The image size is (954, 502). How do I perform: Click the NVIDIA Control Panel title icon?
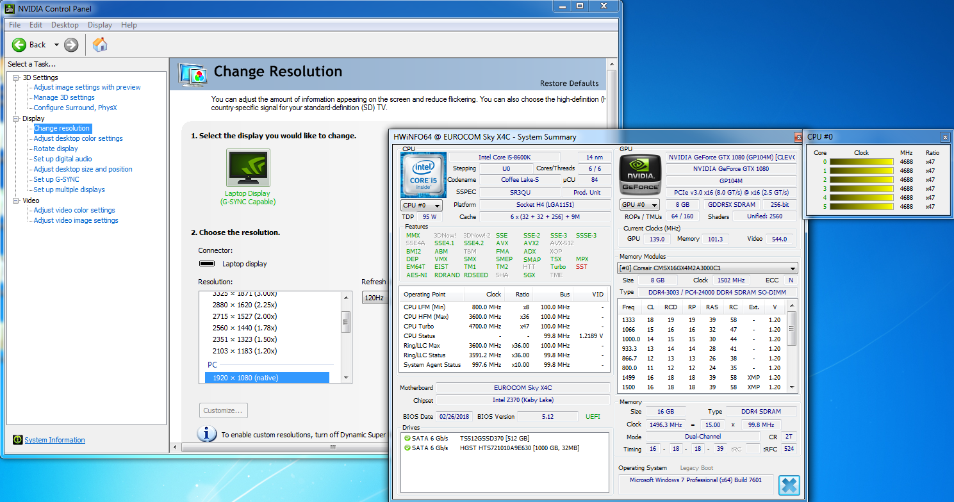(x=10, y=8)
